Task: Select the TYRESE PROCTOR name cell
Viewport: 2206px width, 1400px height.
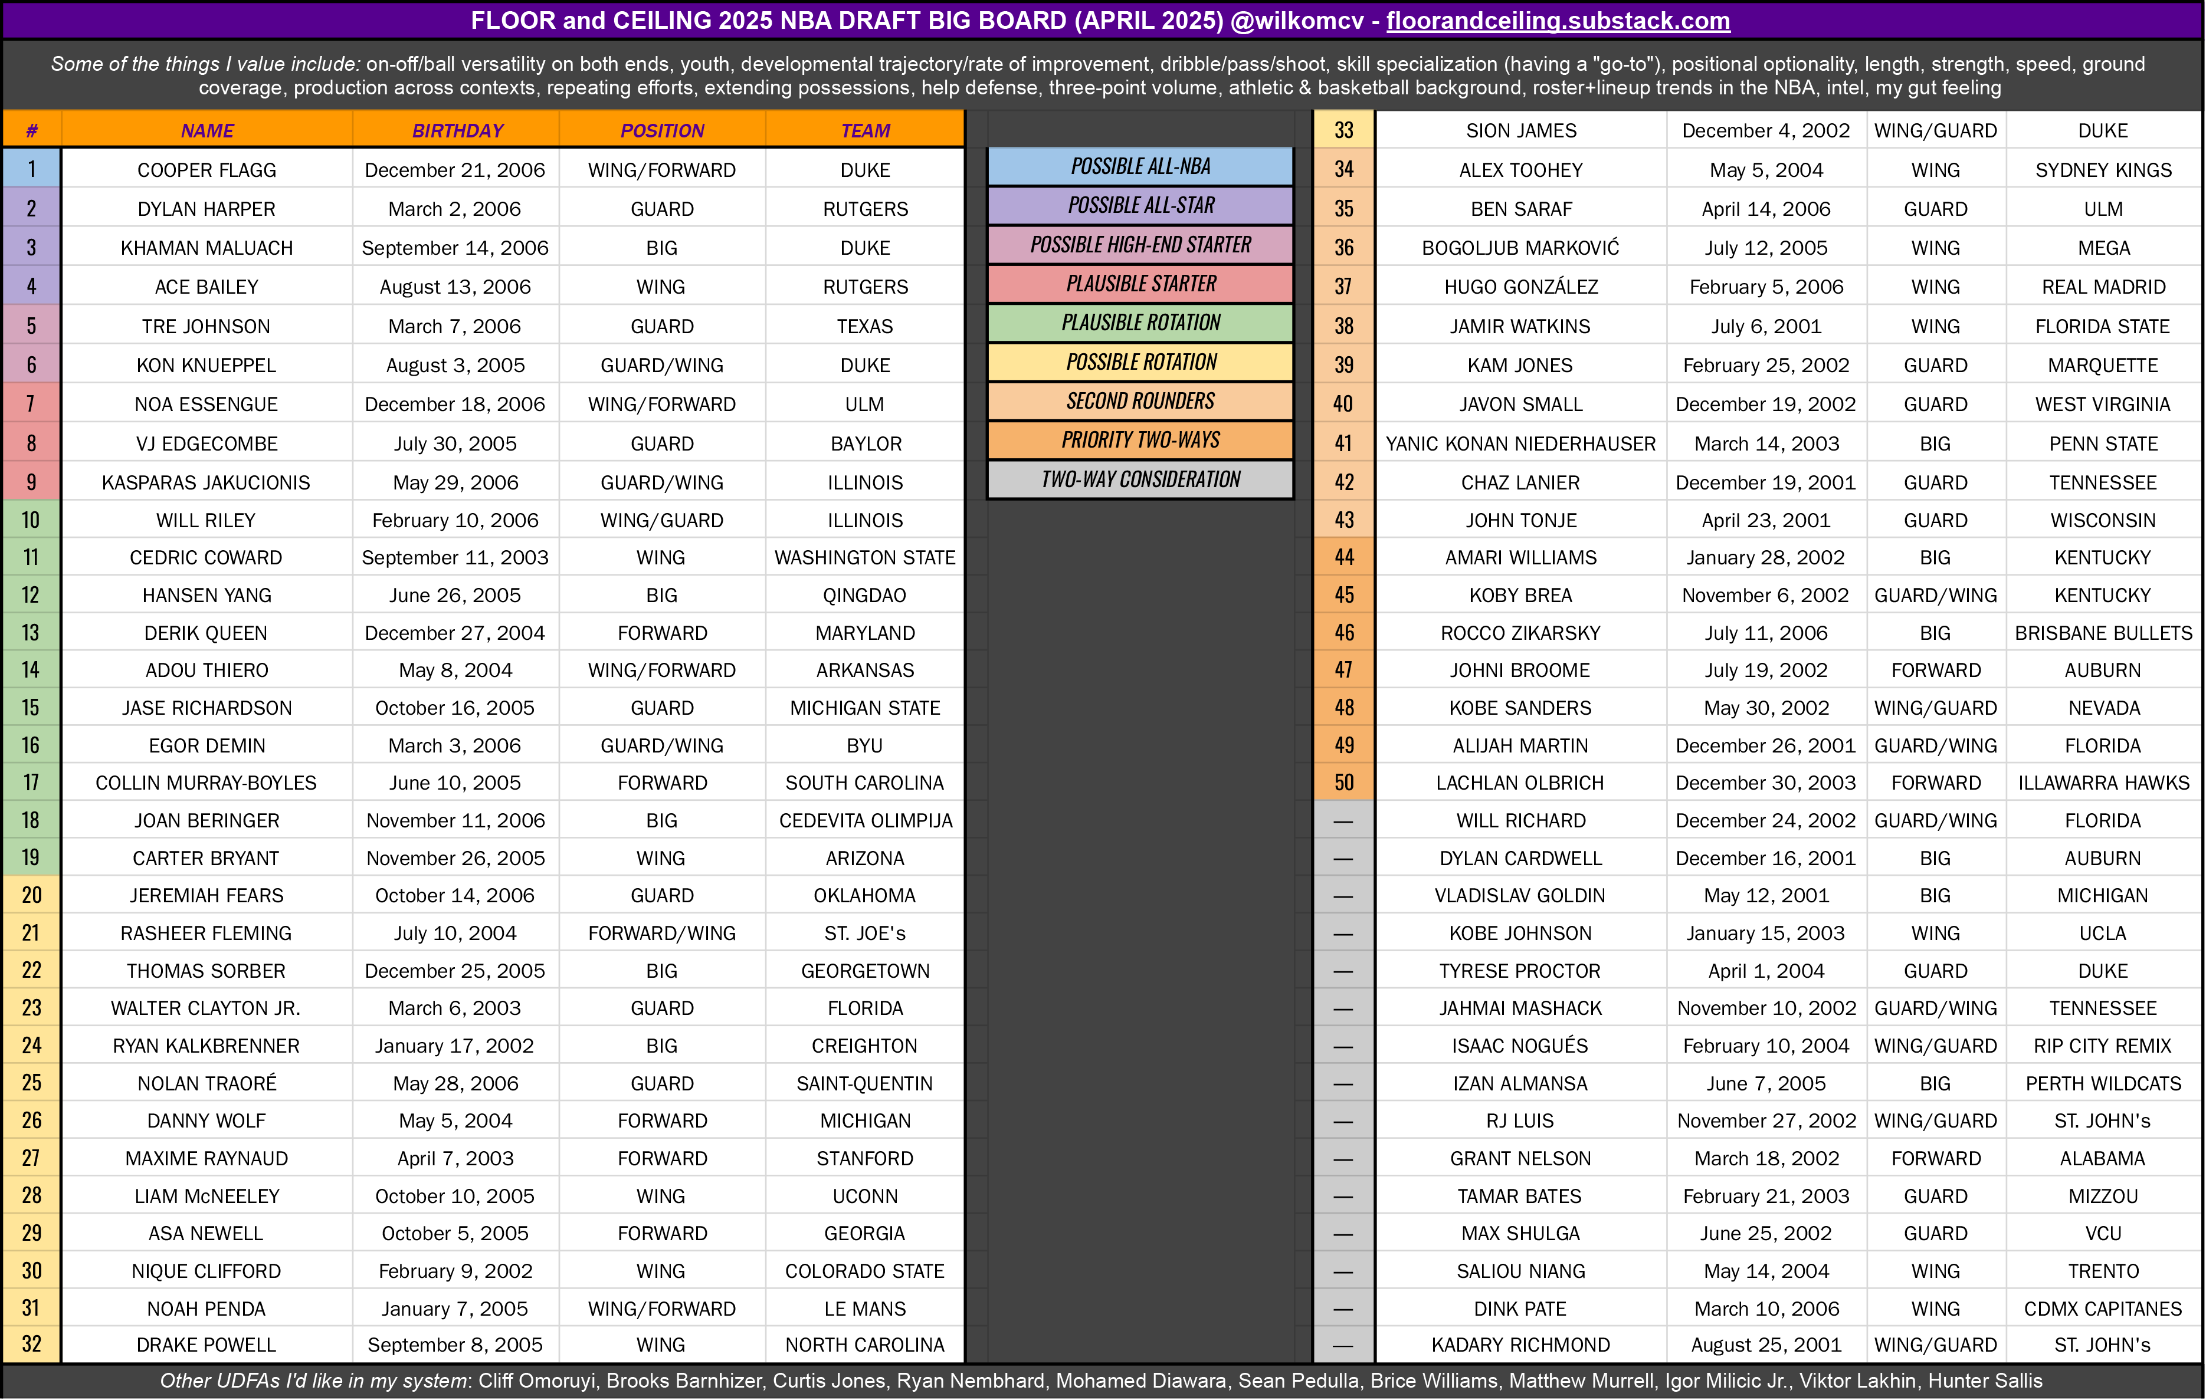Action: click(x=1521, y=971)
